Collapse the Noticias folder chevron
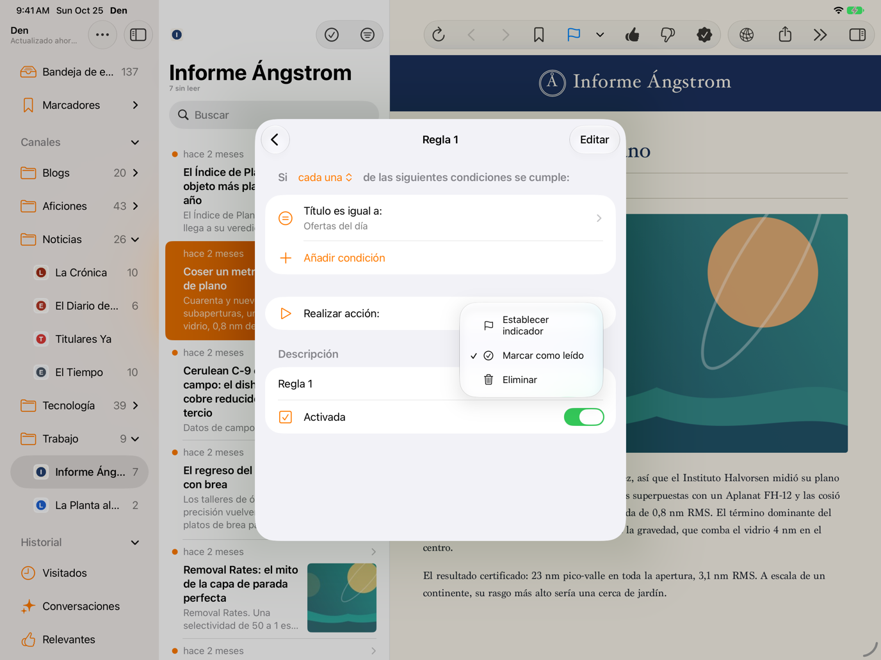 click(x=135, y=239)
